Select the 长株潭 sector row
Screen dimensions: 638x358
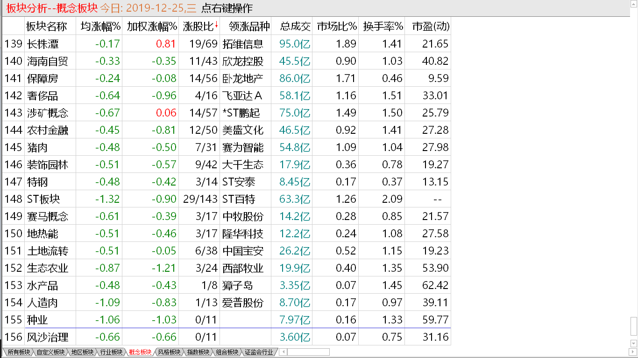(227, 44)
